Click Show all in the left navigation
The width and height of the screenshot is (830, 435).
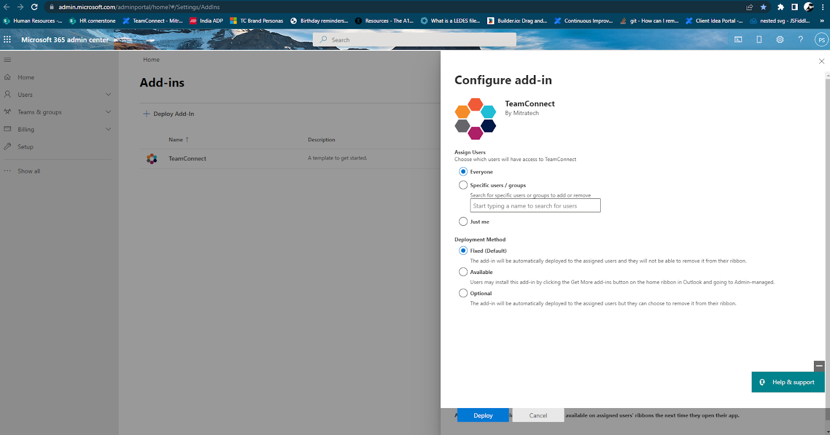(29, 171)
